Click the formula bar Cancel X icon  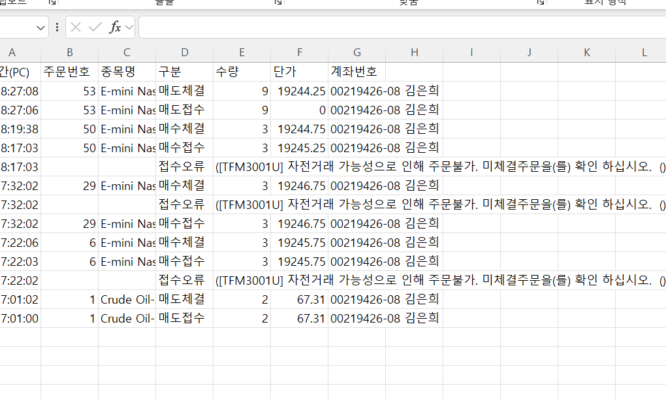[76, 27]
